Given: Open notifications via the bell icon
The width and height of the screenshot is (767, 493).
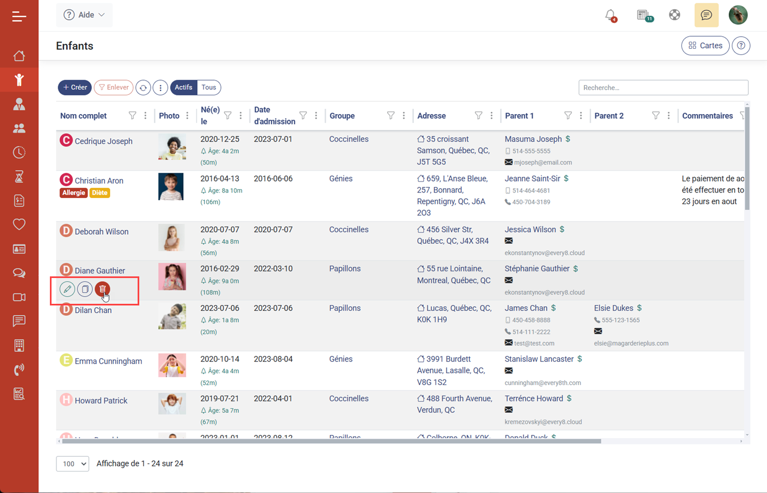Looking at the screenshot, I should pos(611,15).
